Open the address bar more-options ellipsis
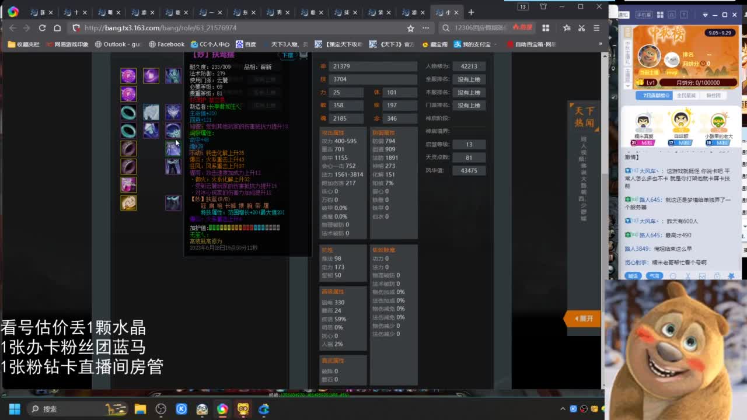747x420 pixels. point(426,28)
